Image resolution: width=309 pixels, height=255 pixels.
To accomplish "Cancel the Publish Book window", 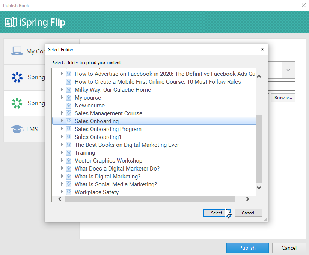I will click(x=289, y=248).
